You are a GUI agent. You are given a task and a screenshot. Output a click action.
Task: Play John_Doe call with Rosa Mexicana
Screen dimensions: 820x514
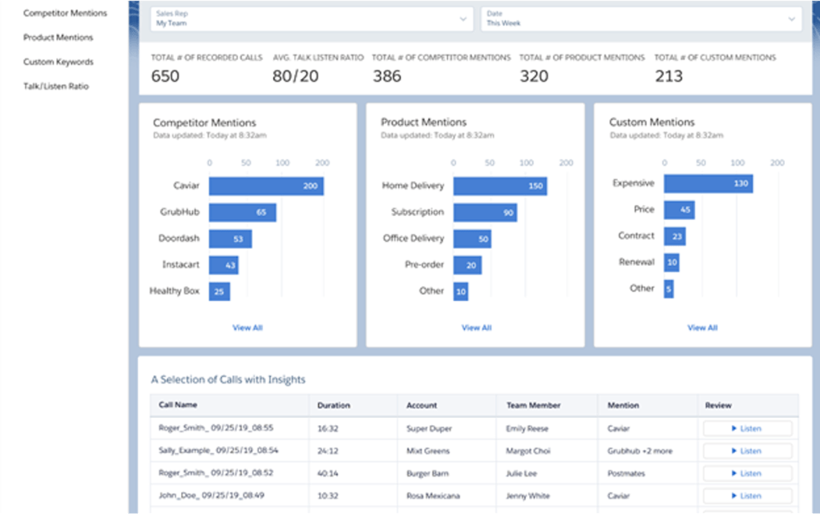point(747,496)
